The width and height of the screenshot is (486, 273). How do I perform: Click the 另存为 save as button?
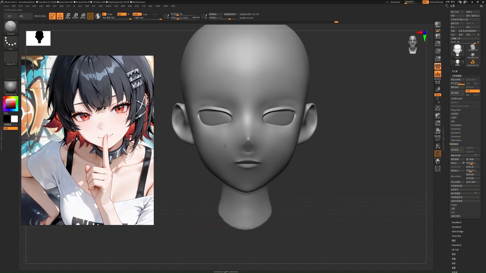point(473,12)
